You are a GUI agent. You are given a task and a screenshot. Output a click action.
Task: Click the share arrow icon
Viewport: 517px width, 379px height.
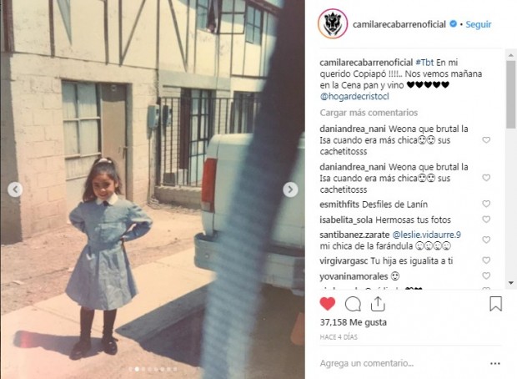[378, 304]
